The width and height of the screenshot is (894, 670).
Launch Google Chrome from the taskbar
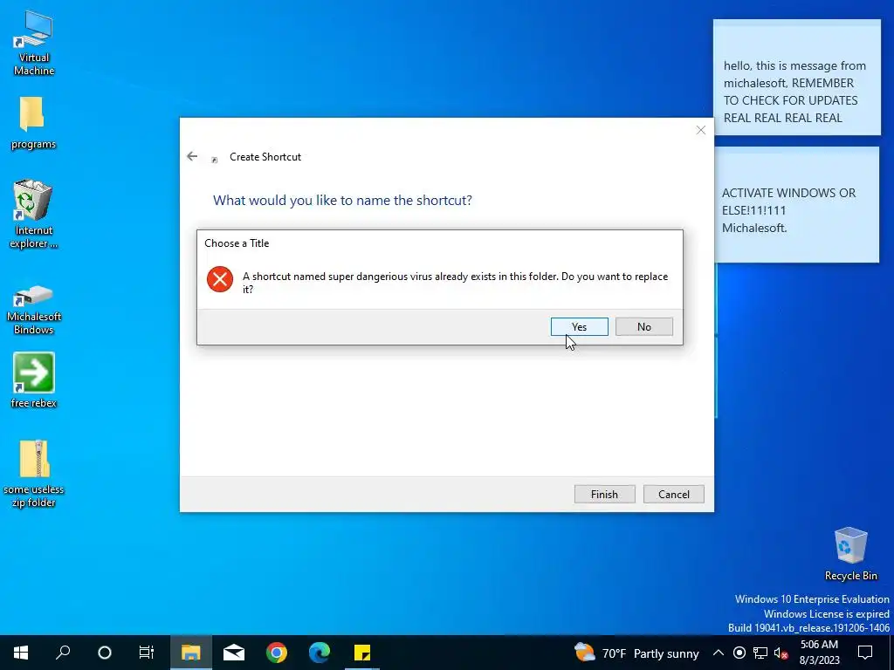click(277, 653)
